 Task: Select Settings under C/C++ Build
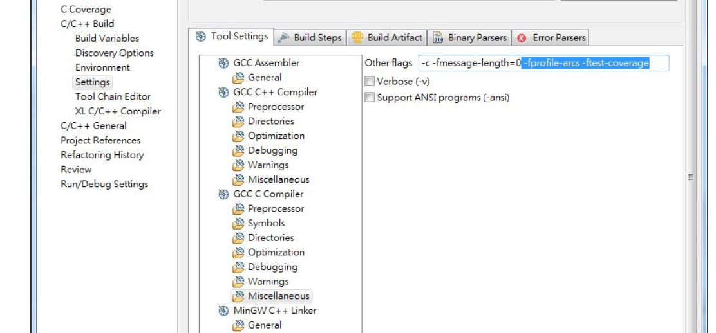pyautogui.click(x=92, y=82)
